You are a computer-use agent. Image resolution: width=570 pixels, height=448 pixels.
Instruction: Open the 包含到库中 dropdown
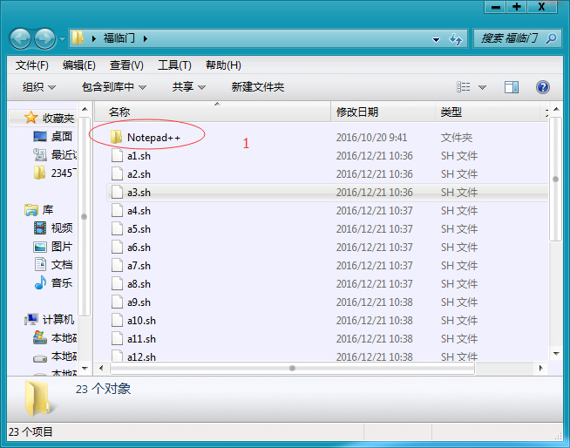coord(114,87)
